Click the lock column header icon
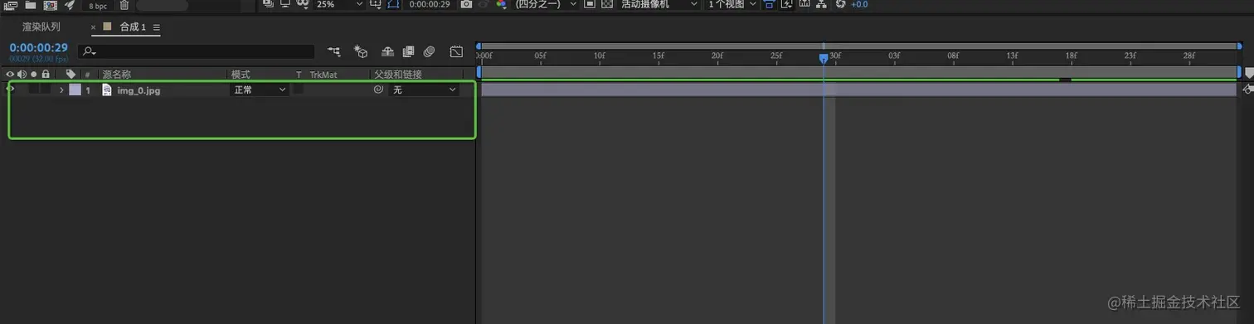 [x=46, y=75]
